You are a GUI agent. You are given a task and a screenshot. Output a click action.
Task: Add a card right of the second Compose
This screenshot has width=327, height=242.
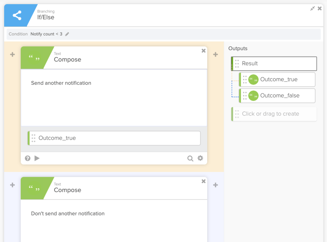(x=216, y=185)
